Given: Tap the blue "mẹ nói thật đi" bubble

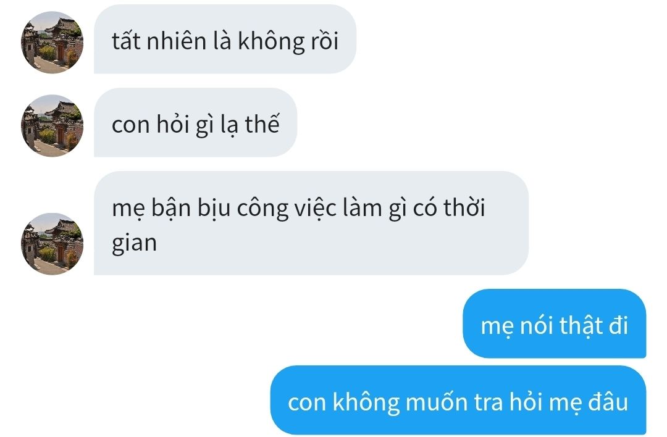Looking at the screenshot, I should coord(554,323).
